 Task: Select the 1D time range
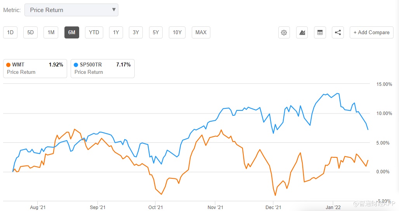[10, 33]
